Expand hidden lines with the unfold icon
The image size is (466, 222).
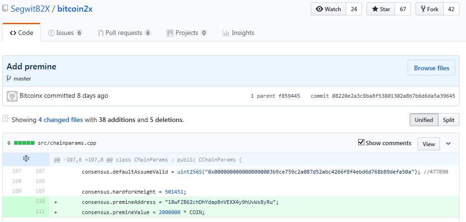pyautogui.click(x=26, y=159)
